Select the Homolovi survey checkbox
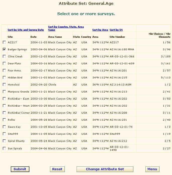The height and width of the screenshot is (175, 172). pyautogui.click(x=4, y=84)
